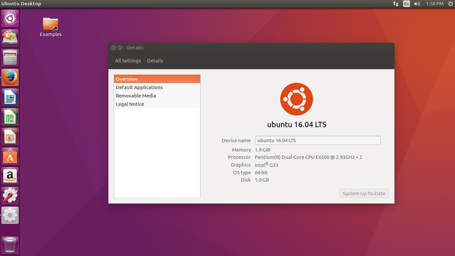Click the ubuntu 16.04 LTS heading

pos(296,125)
